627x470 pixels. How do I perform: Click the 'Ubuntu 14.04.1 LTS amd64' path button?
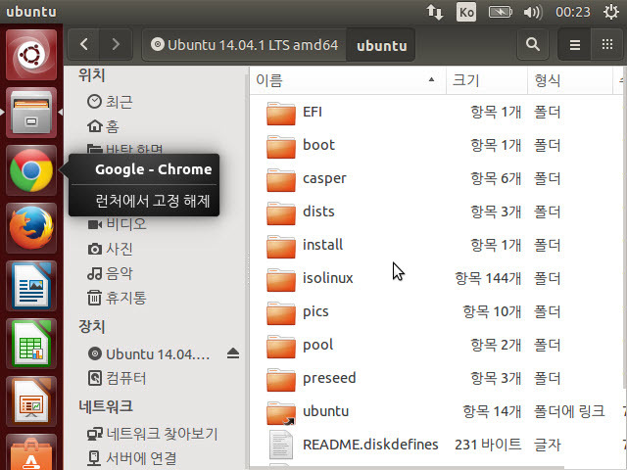coord(244,45)
